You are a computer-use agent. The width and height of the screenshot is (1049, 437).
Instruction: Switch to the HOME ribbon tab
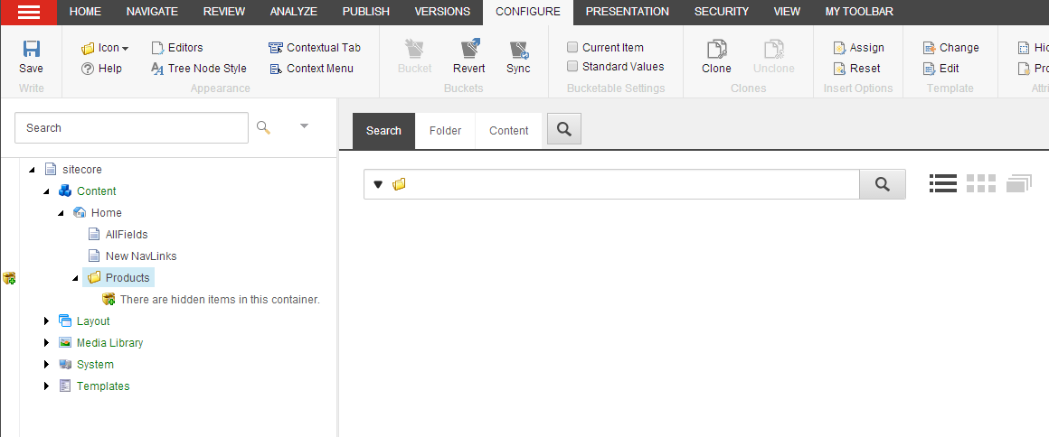[x=85, y=12]
